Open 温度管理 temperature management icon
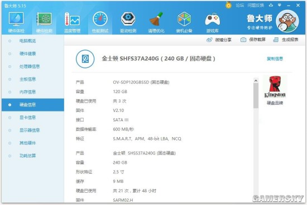This screenshot has height=205, width=307. [x=72, y=22]
